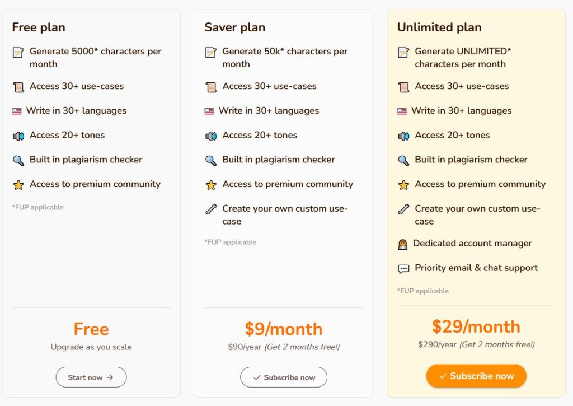Click the wrench icon in Unlimited plan
This screenshot has width=573, height=406.
click(403, 209)
